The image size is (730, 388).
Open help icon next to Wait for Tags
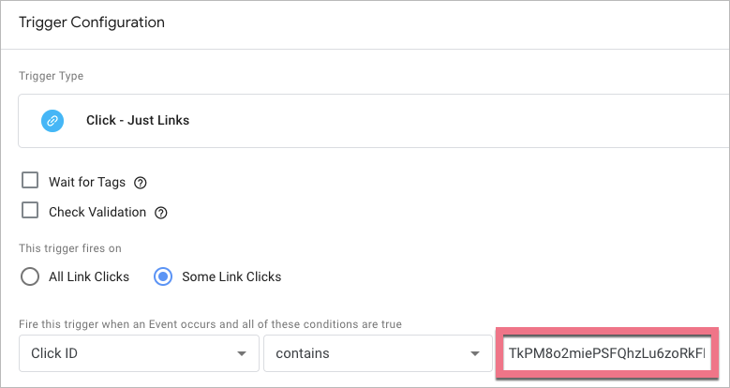pyautogui.click(x=141, y=183)
